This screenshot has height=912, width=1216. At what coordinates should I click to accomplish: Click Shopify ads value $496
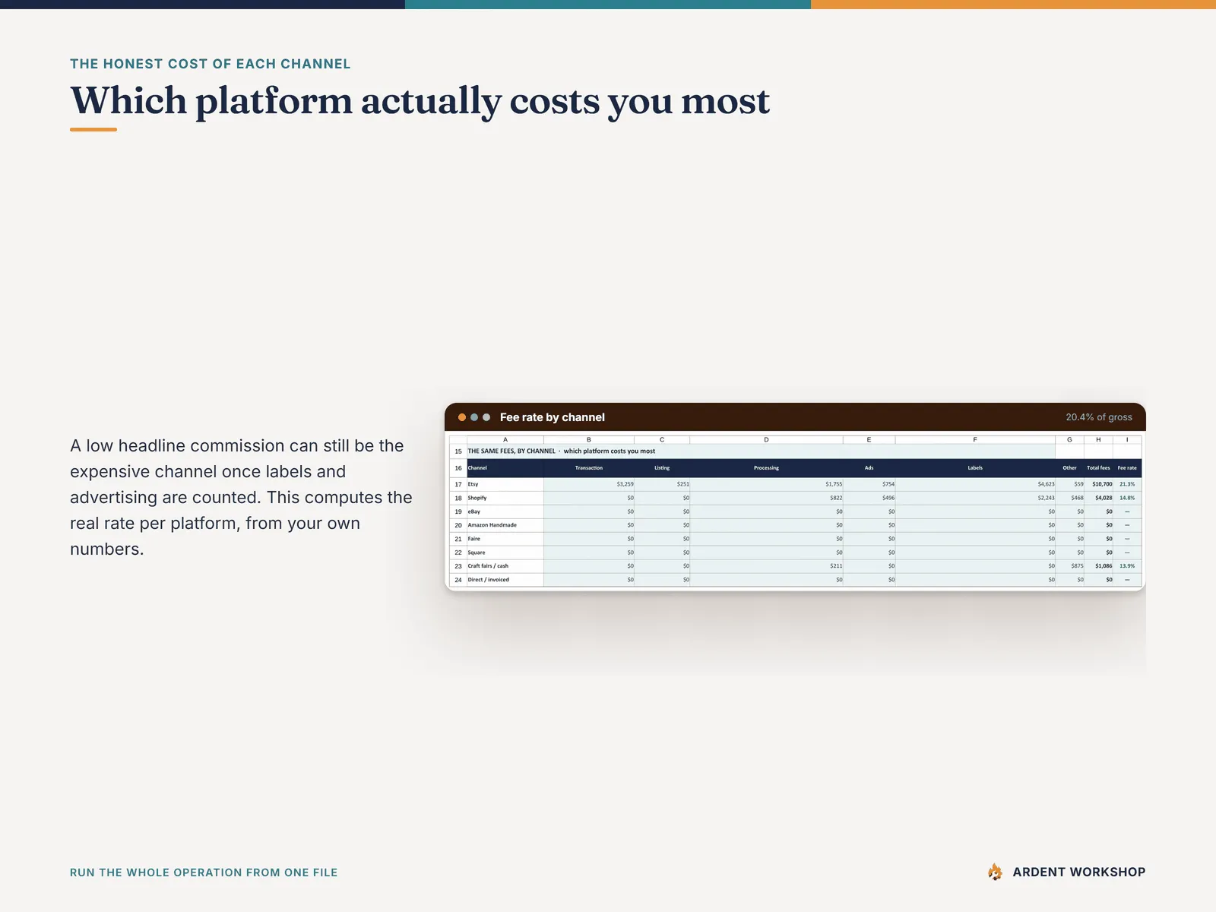(x=888, y=498)
